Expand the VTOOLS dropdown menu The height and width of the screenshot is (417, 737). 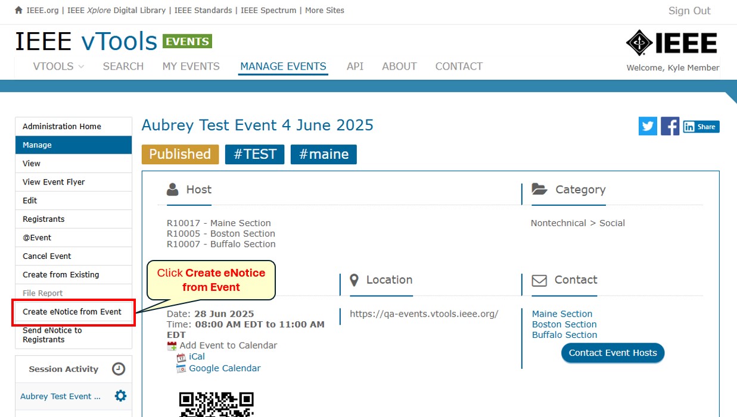point(58,67)
